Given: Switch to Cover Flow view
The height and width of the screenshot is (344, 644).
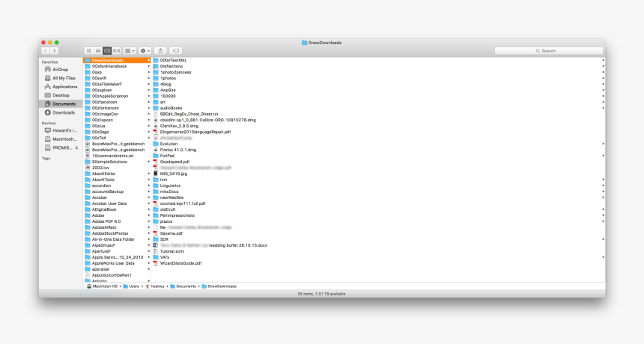Looking at the screenshot, I should pyautogui.click(x=117, y=51).
